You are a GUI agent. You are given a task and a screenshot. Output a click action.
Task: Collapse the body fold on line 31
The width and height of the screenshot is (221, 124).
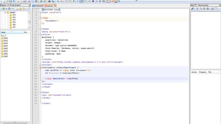41,92
